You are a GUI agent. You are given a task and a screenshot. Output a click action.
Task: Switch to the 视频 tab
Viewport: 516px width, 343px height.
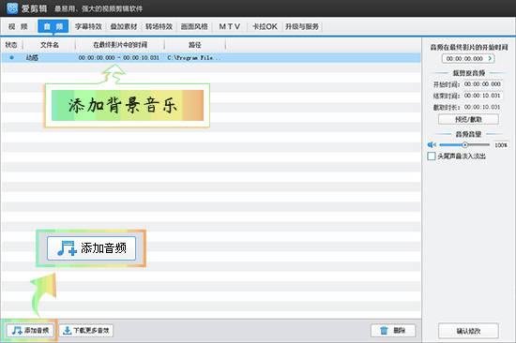click(18, 26)
